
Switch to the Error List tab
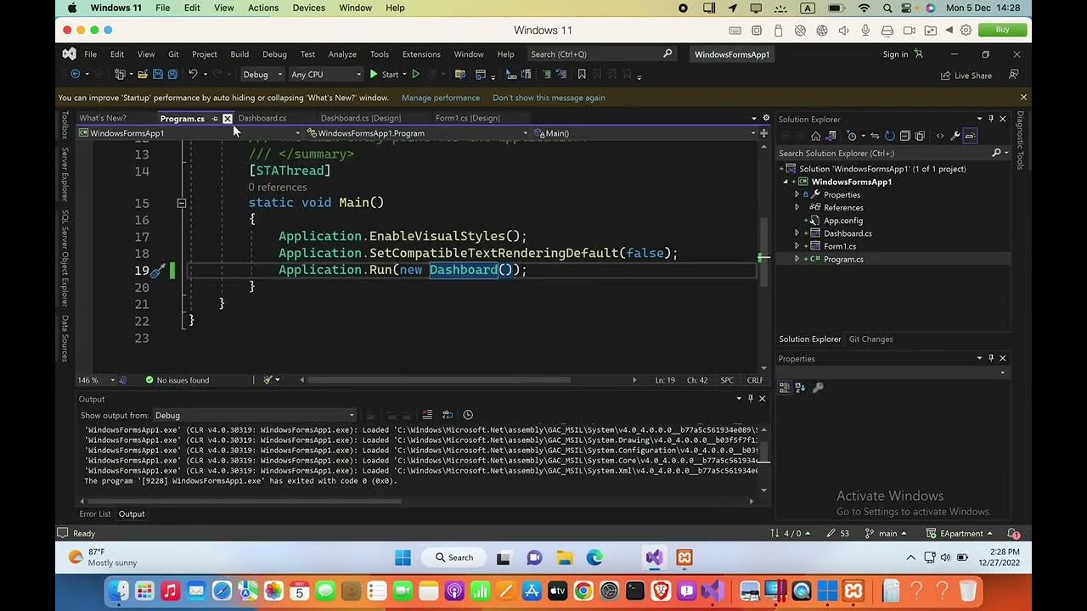pyautogui.click(x=95, y=514)
